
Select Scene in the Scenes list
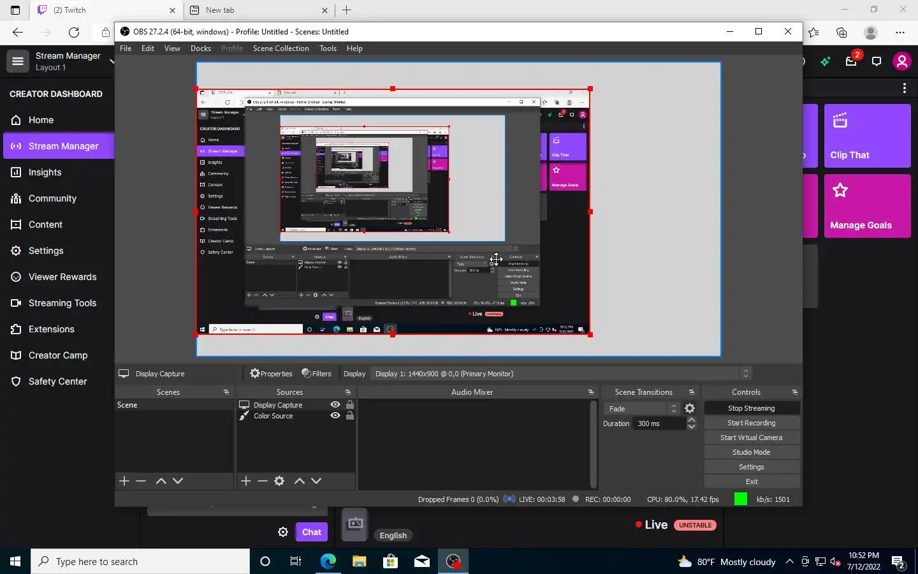point(174,405)
